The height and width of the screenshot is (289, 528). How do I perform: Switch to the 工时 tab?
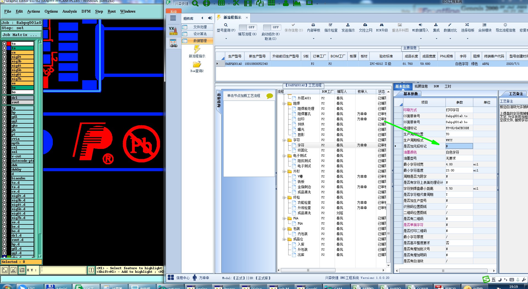tap(448, 86)
